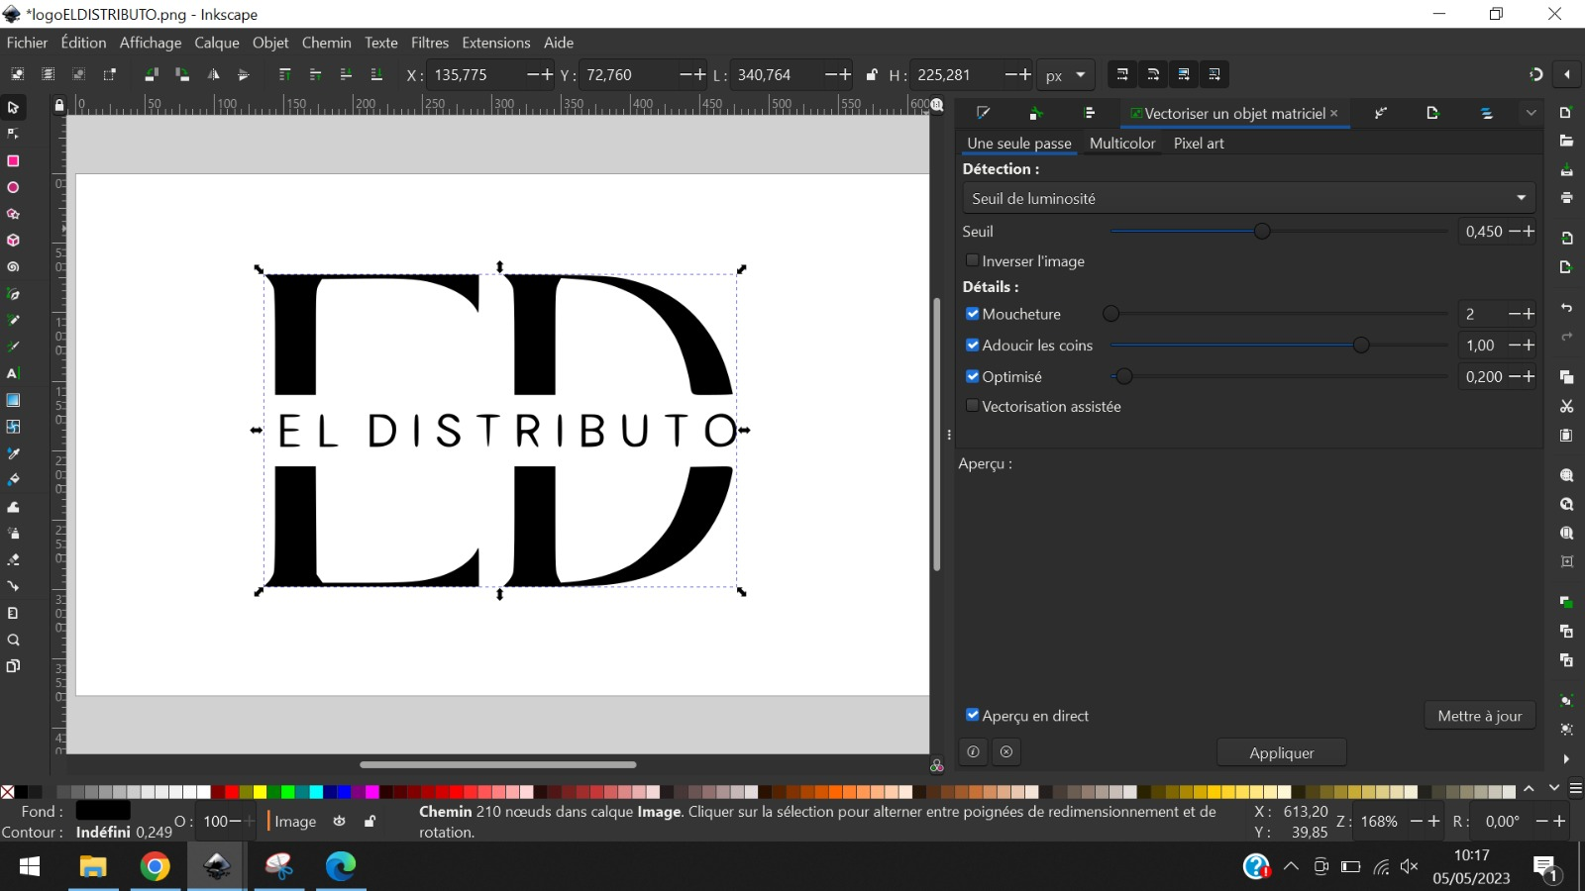This screenshot has width=1585, height=891.
Task: Select the Spray tool
Action: click(13, 534)
